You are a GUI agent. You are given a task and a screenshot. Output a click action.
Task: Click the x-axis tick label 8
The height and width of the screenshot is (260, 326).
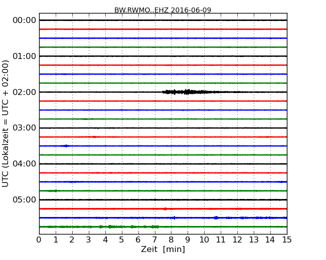point(171,240)
